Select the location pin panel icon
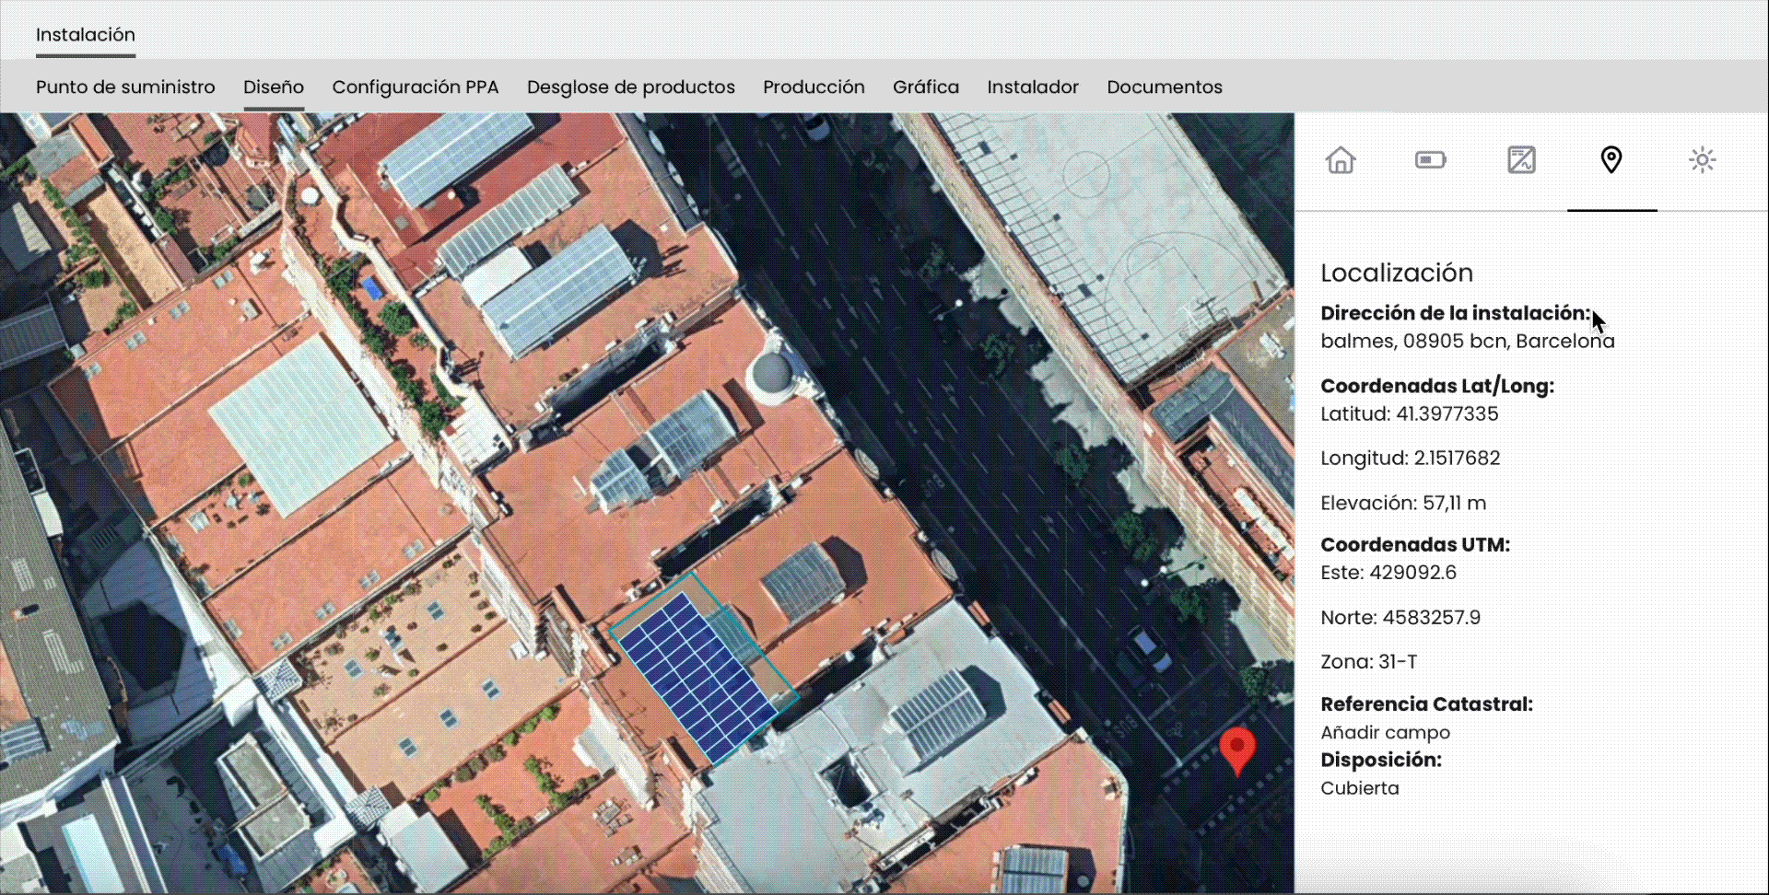Image resolution: width=1769 pixels, height=895 pixels. (x=1611, y=160)
